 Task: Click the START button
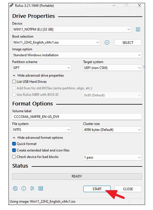97,189
